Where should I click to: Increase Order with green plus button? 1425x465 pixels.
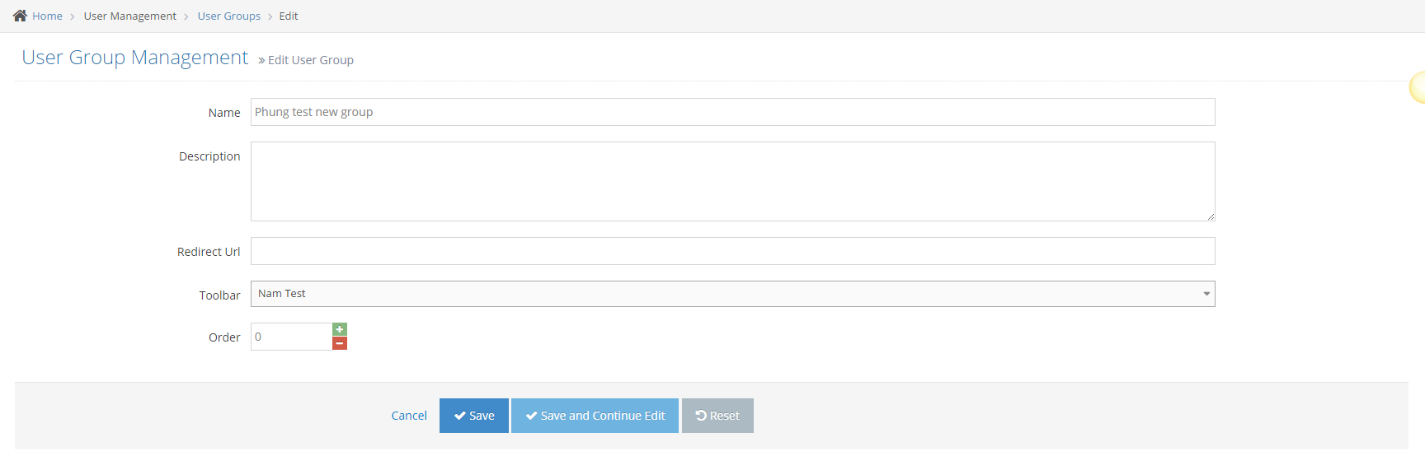click(x=340, y=329)
